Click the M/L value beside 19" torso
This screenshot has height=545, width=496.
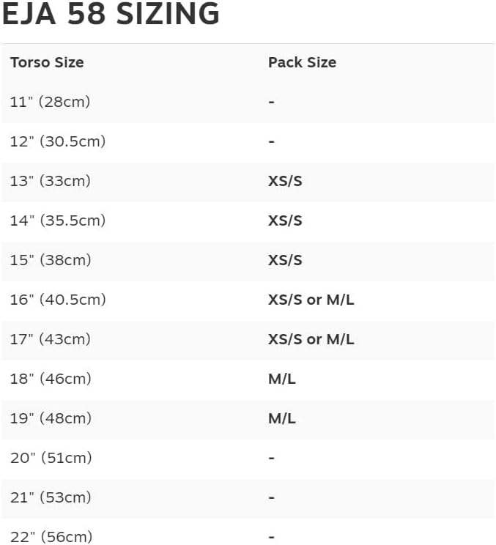[x=282, y=418]
